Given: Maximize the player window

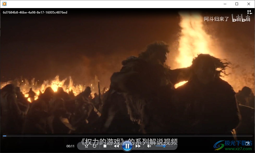Looking at the screenshot, I should 237,4.
